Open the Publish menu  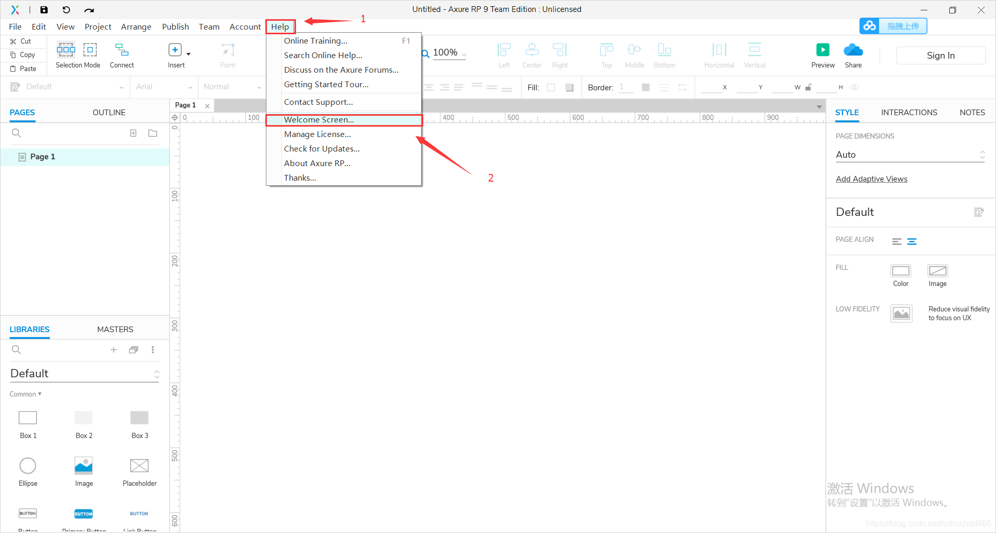click(176, 27)
